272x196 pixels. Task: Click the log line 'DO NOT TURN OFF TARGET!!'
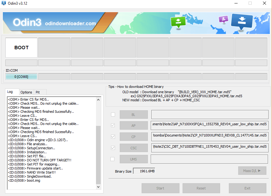[40, 160]
